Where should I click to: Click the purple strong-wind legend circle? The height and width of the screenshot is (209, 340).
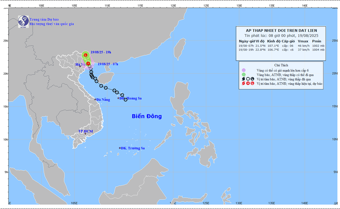pos(243,70)
